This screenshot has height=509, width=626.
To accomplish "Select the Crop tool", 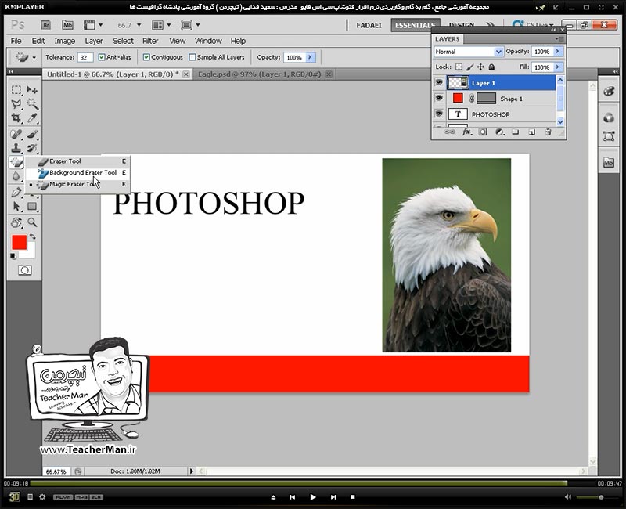I will coord(16,118).
